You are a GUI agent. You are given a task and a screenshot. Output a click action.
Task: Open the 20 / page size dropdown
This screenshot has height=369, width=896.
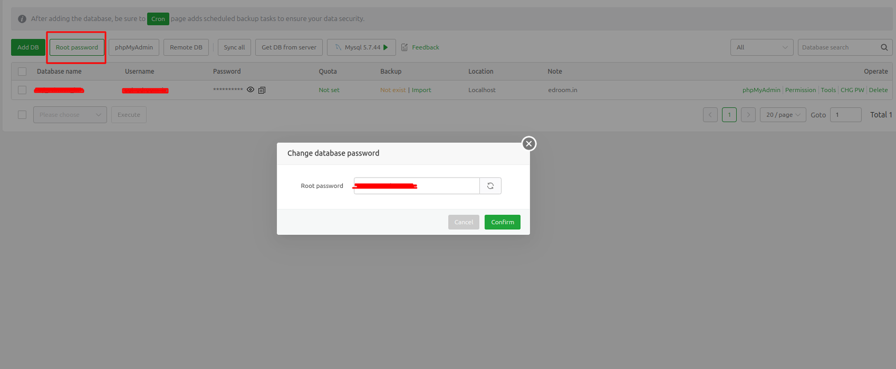(783, 115)
